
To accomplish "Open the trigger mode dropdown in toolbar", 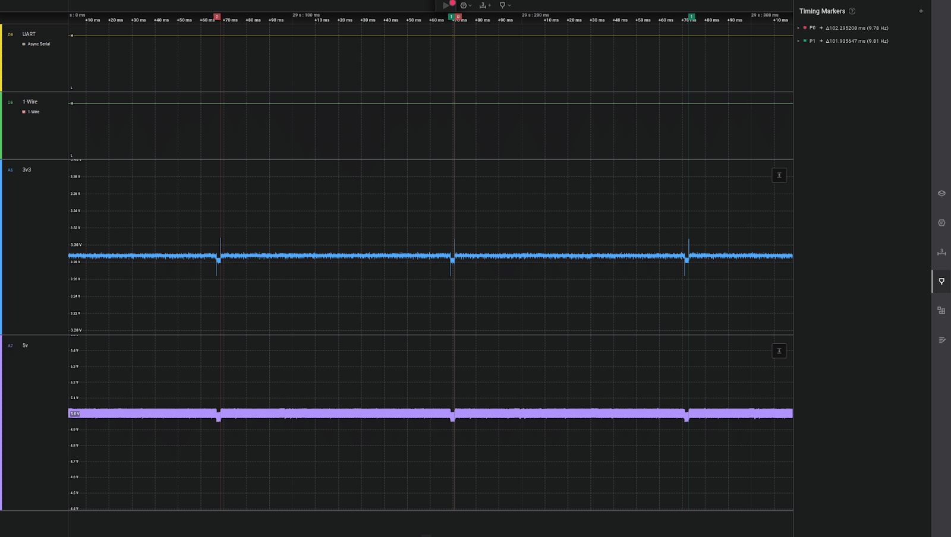I will tap(465, 5).
